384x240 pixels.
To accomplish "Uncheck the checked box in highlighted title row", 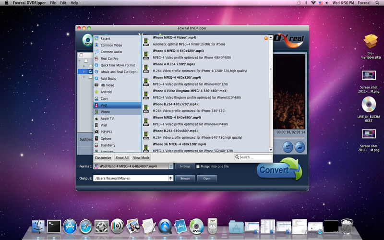I will click(91, 71).
